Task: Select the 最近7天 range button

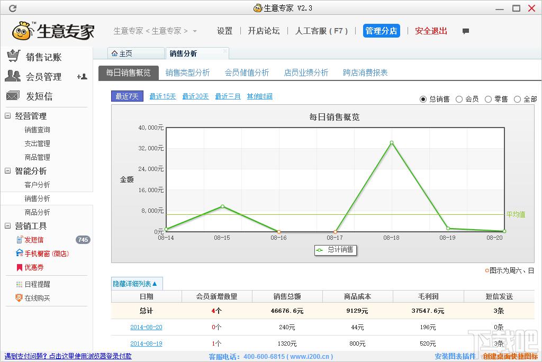Action: 127,96
